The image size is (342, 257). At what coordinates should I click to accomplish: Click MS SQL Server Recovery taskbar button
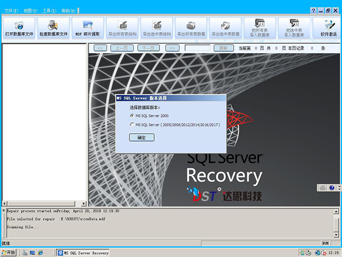point(83,253)
